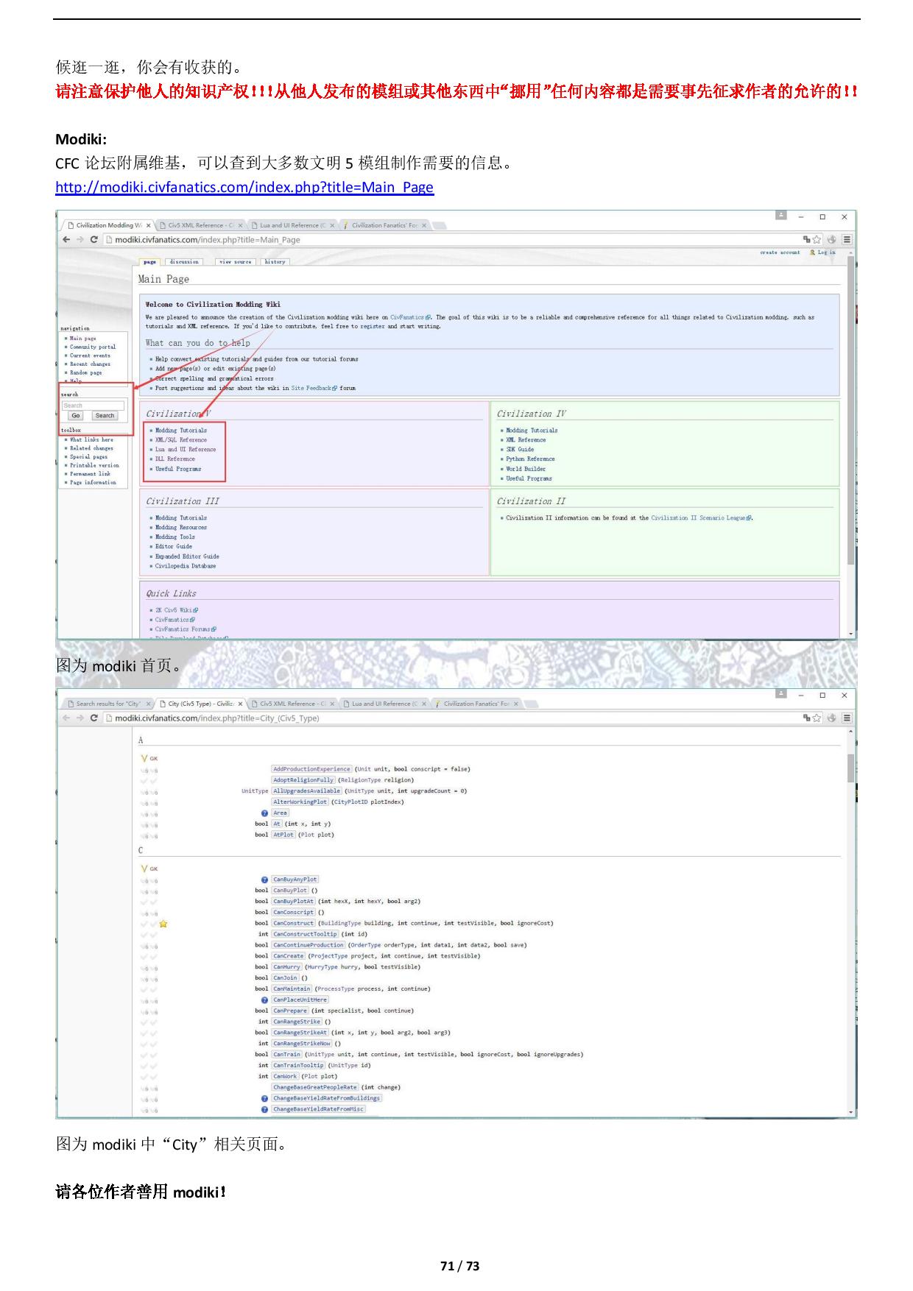Open Chrome menu in Main_Page browser window
Image resolution: width=913 pixels, height=1291 pixels.
tap(847, 239)
